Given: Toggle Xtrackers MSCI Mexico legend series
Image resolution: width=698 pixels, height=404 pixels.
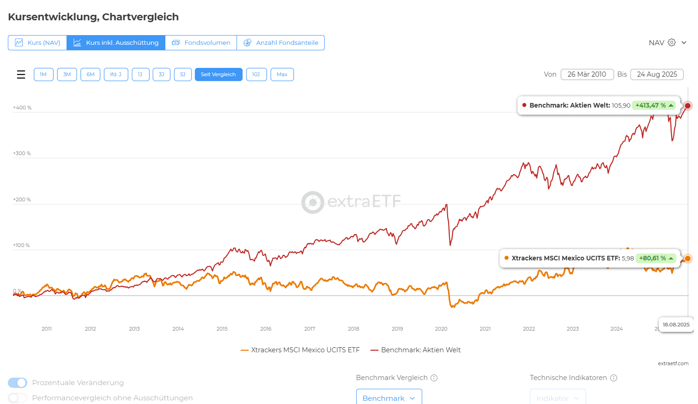Looking at the screenshot, I should 300,350.
